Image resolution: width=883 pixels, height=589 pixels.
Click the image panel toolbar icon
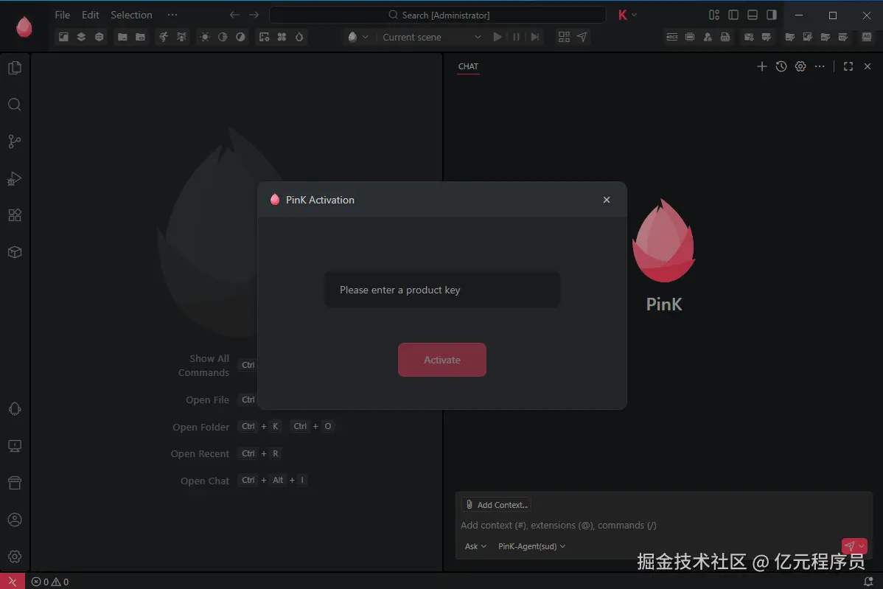coord(63,37)
